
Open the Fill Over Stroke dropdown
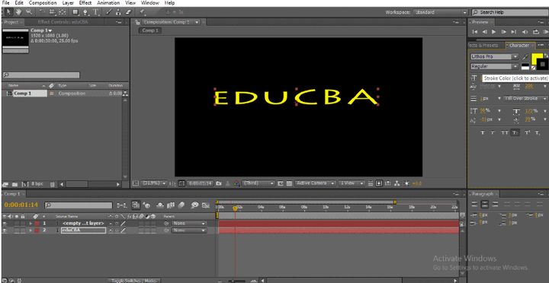pyautogui.click(x=525, y=99)
